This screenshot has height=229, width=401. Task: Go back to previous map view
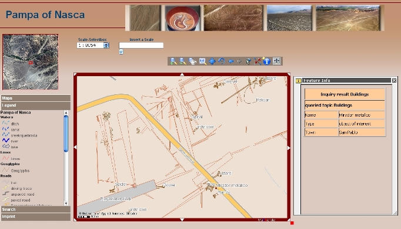[x=230, y=61]
